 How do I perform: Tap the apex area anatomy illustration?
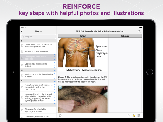pyautogui.click(x=83, y=55)
